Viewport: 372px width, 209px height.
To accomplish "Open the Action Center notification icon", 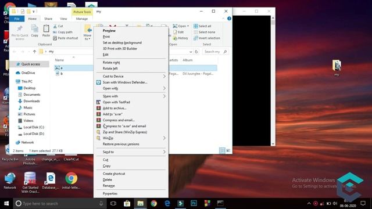I will click(x=363, y=203).
